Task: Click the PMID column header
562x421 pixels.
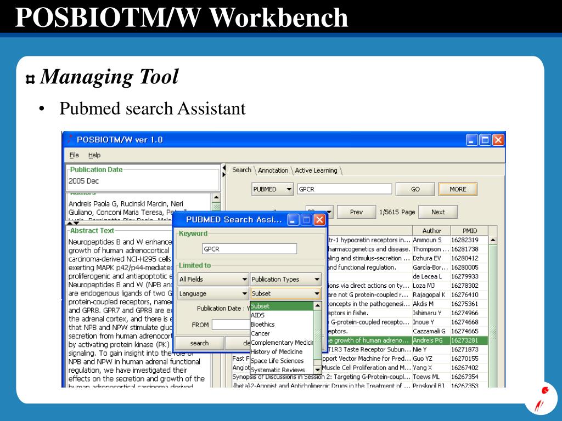Action: (x=470, y=231)
